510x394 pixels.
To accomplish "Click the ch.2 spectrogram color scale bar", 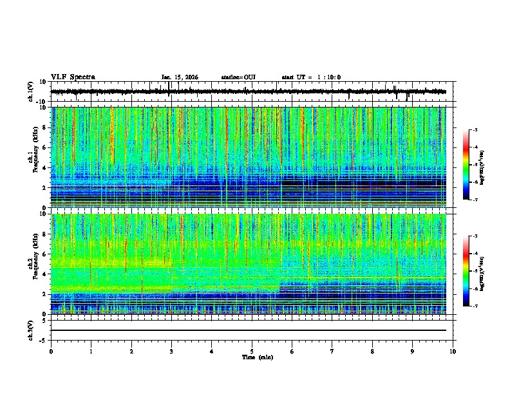I will point(466,271).
